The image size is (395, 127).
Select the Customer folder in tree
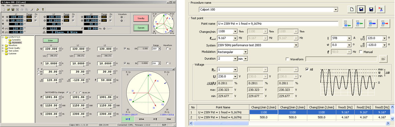tap(12, 54)
